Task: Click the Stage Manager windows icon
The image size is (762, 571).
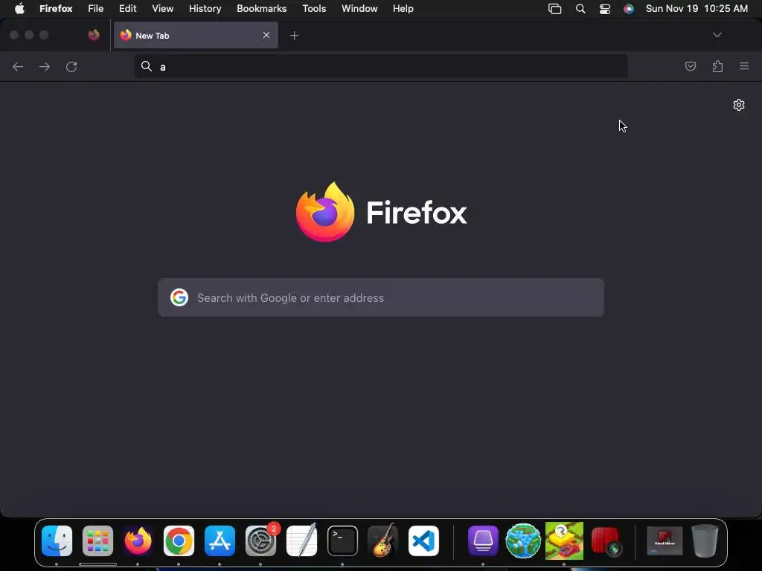Action: click(x=554, y=9)
